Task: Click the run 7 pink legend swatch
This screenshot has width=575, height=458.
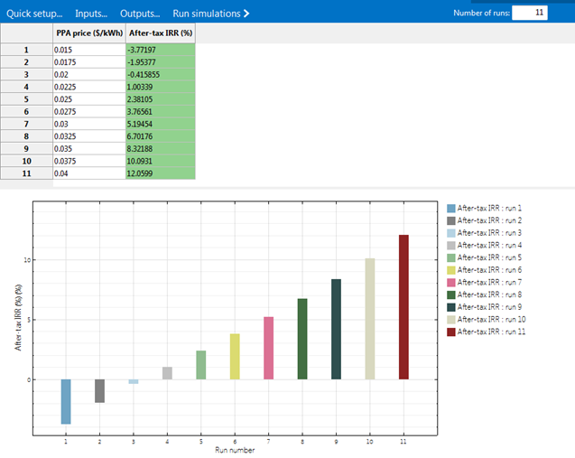Action: pos(451,283)
